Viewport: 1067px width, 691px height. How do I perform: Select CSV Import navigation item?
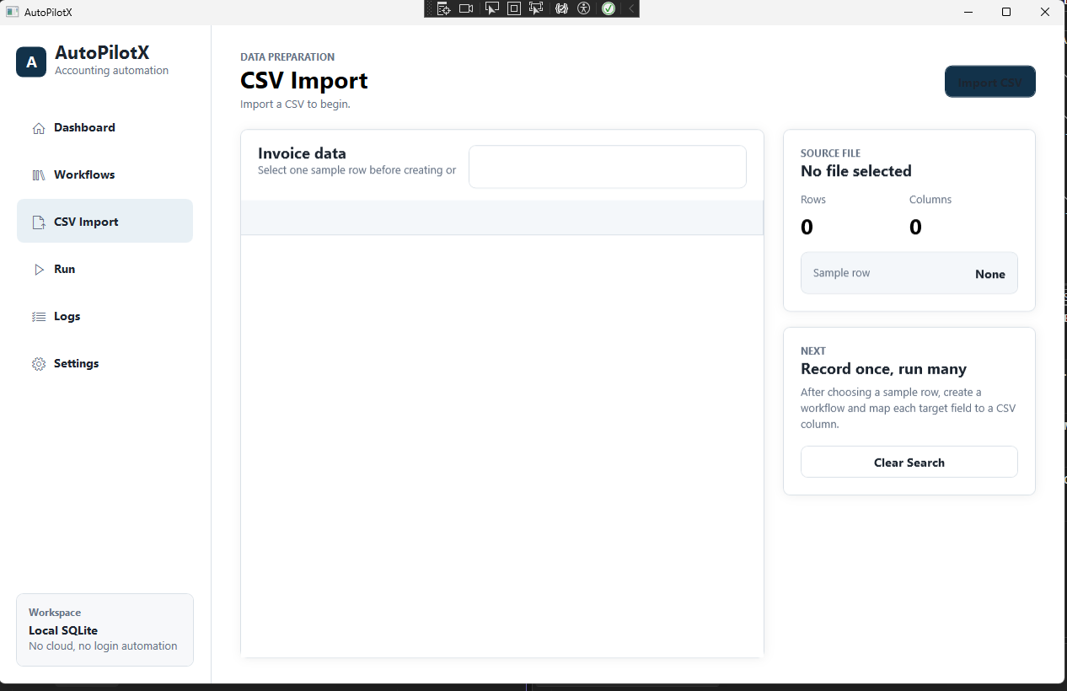coord(105,221)
